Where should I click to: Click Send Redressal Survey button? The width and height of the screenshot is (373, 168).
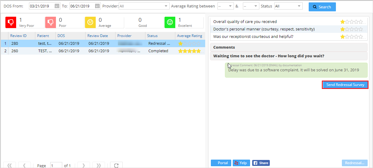click(x=345, y=85)
